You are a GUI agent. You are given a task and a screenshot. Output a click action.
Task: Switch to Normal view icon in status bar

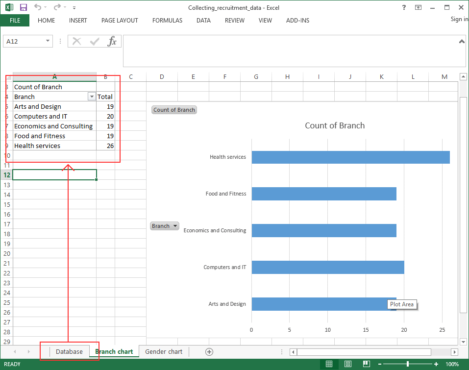(x=329, y=364)
